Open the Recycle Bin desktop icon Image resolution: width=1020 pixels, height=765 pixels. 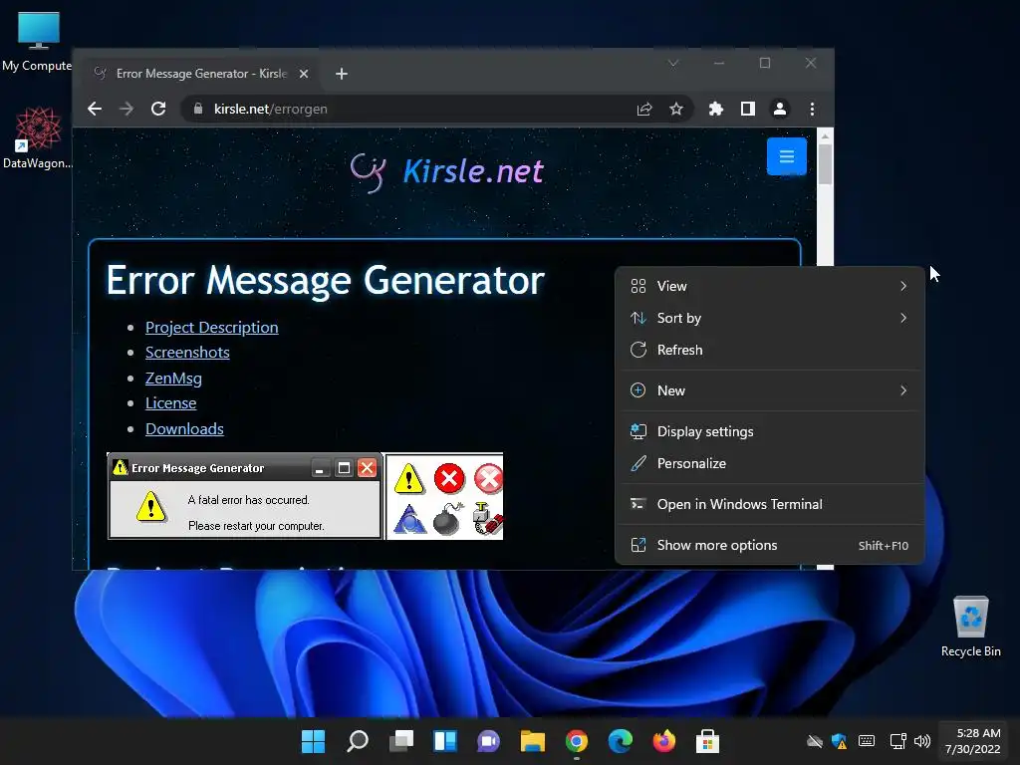point(970,626)
